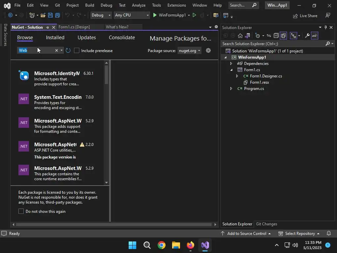
Task: Clear the Web search text with X
Action: pos(57,50)
